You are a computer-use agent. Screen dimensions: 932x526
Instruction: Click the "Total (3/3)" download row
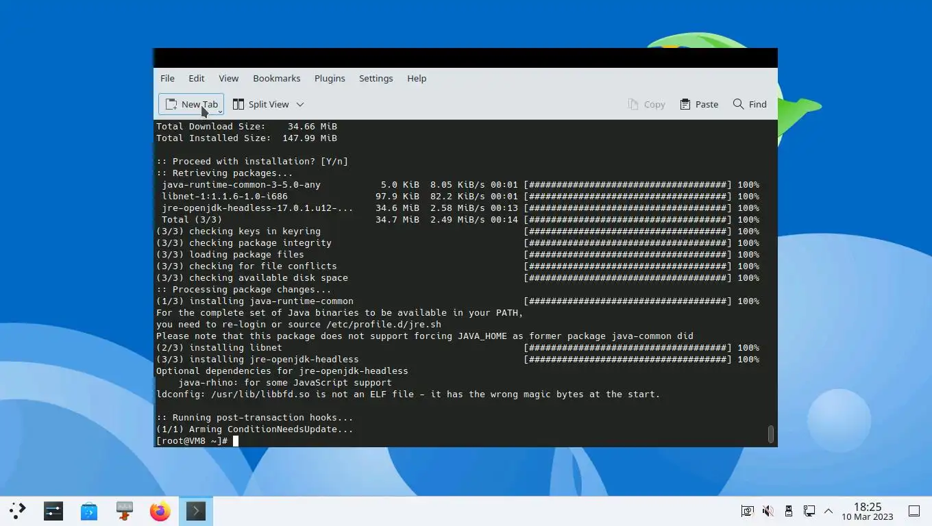tap(461, 220)
